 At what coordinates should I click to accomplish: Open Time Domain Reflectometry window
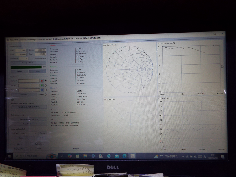(x=29, y=107)
